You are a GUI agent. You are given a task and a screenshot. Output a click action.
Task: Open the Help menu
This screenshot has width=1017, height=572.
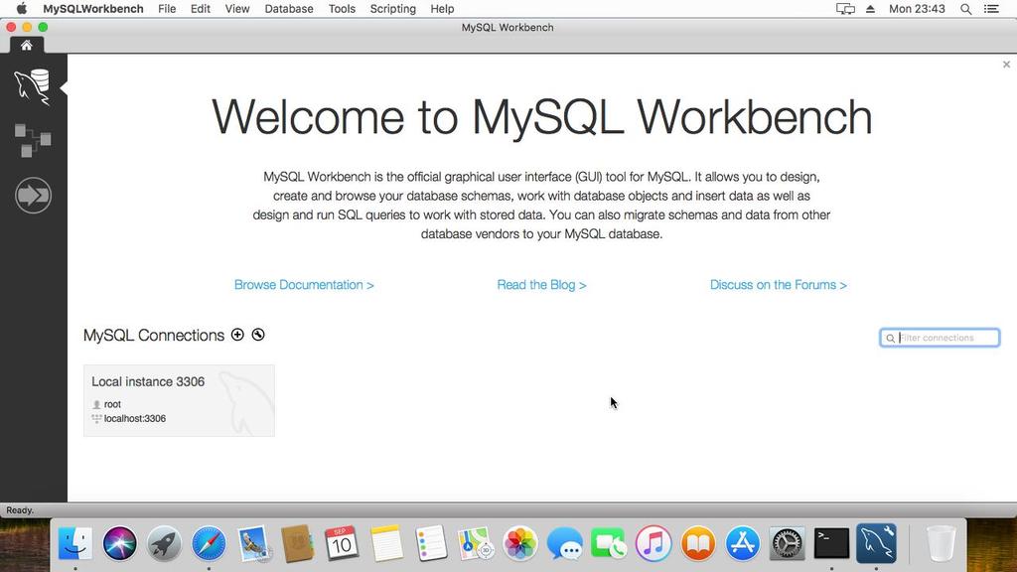(442, 9)
